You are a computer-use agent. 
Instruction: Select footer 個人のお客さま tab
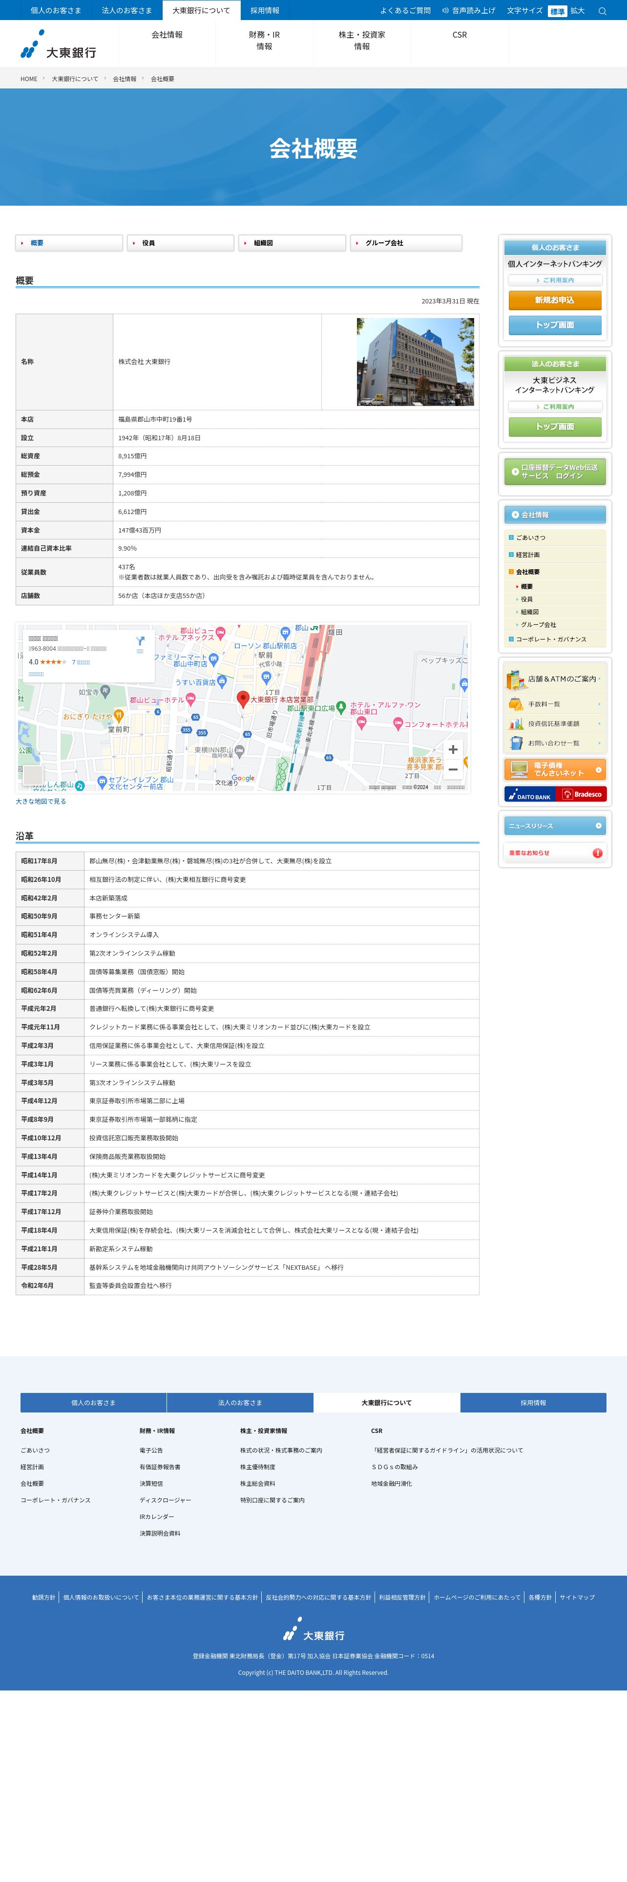pyautogui.click(x=93, y=1403)
